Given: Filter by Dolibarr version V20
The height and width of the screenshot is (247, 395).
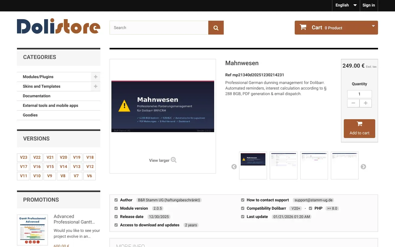Looking at the screenshot, I should coord(63,157).
